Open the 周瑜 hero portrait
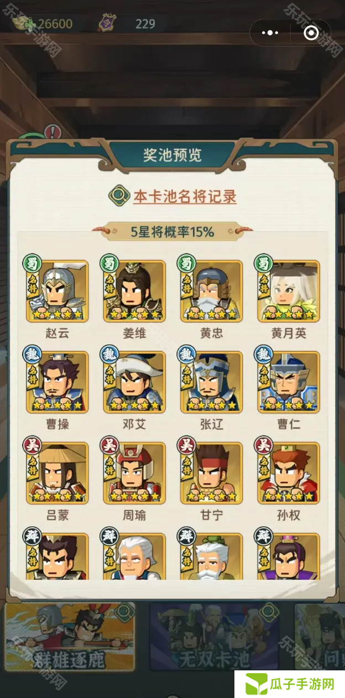345x698 pixels. (134, 473)
